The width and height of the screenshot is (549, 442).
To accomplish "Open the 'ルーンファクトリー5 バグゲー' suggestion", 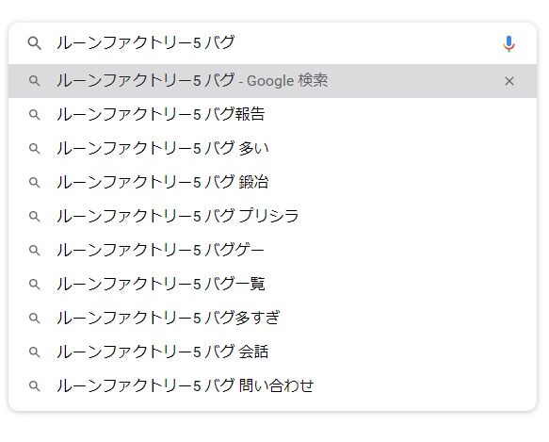I will pos(272,251).
